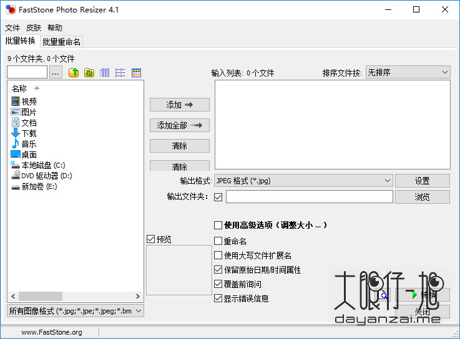Click the preview magnifier icon button

pos(383,295)
